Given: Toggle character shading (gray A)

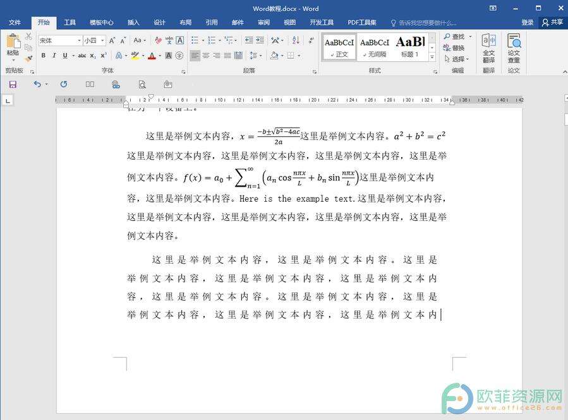Looking at the screenshot, I should (x=169, y=55).
